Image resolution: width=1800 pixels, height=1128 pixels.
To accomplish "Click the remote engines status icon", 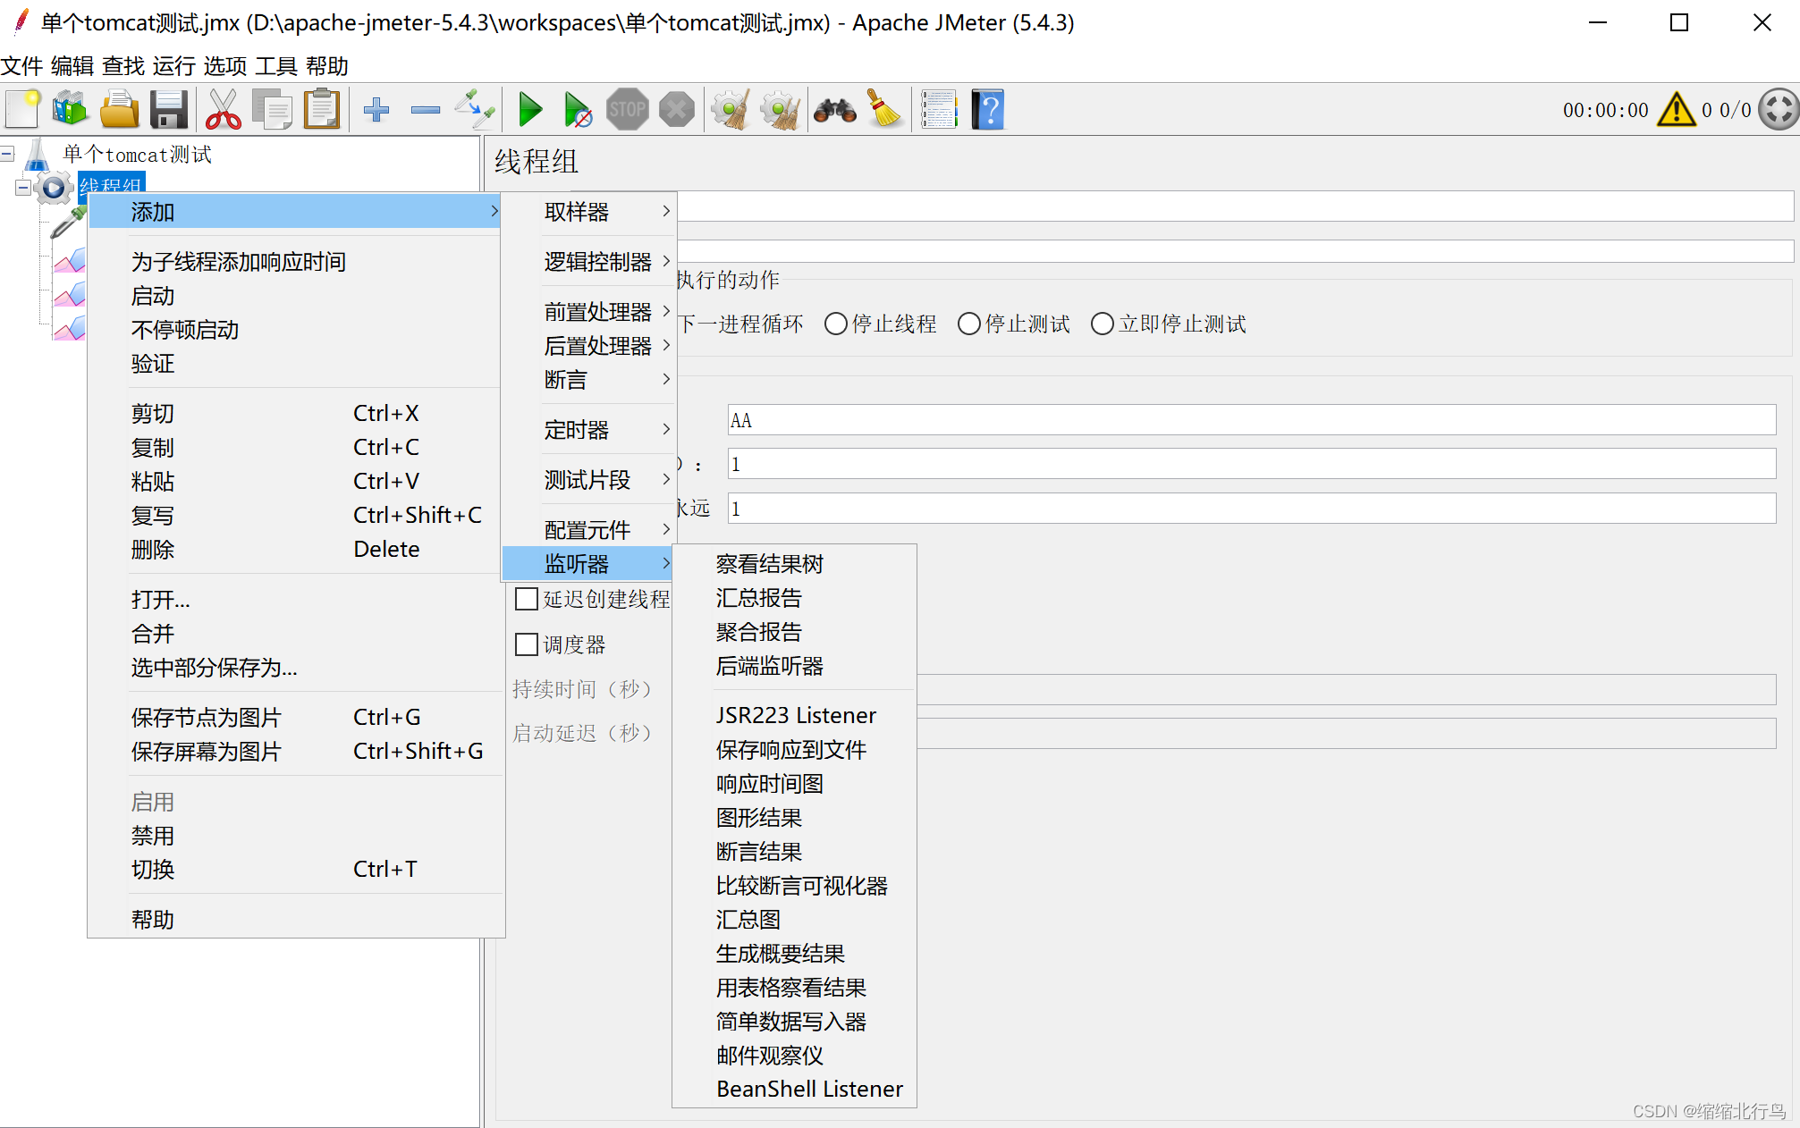I will point(1779,110).
